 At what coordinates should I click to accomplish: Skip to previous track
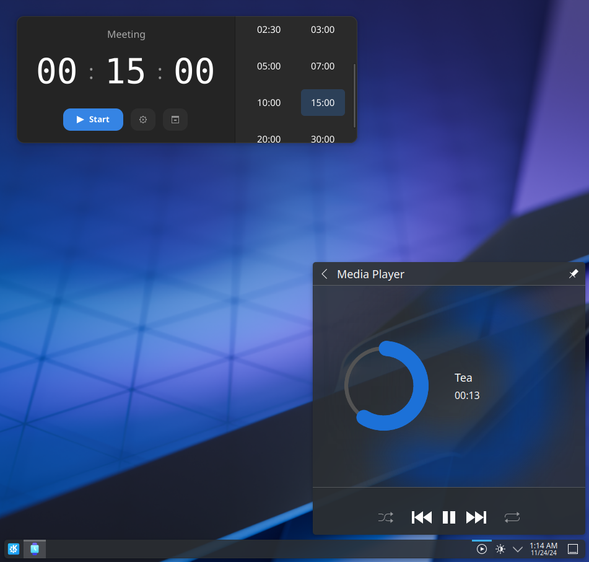(421, 517)
